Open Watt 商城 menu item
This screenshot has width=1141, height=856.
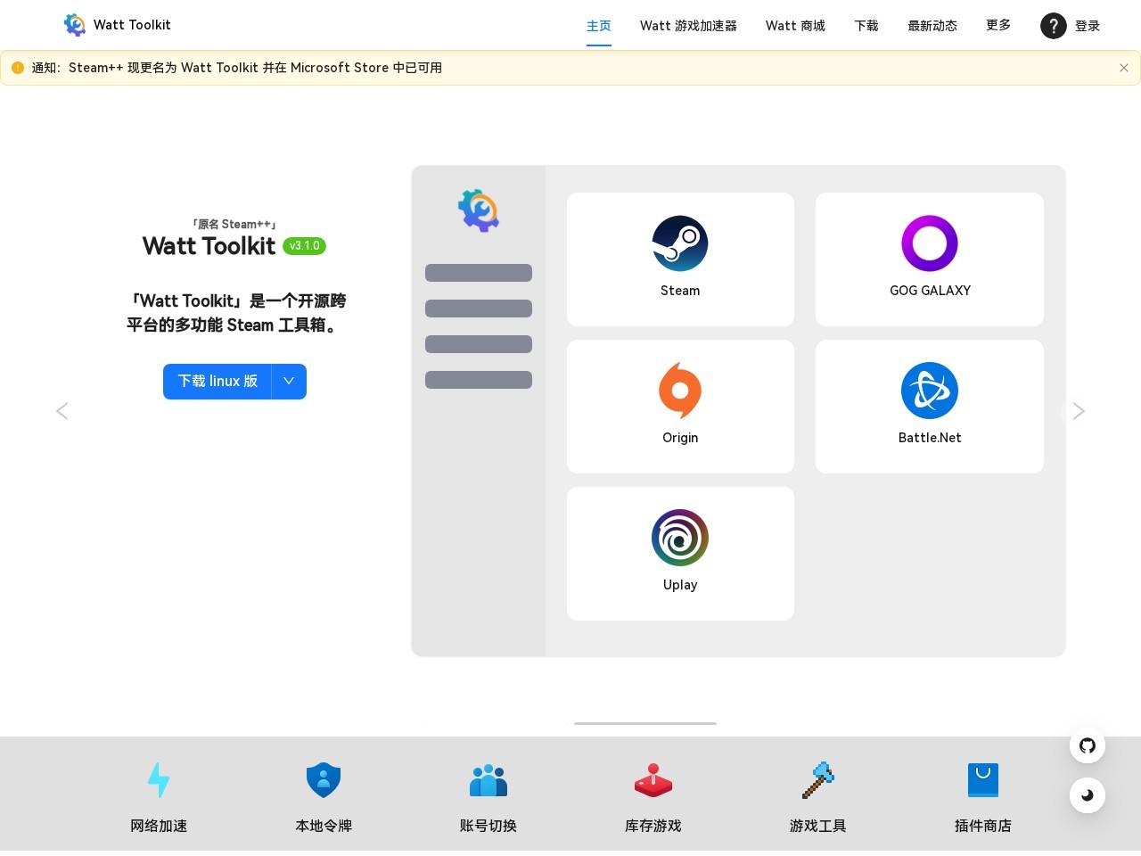795,26
